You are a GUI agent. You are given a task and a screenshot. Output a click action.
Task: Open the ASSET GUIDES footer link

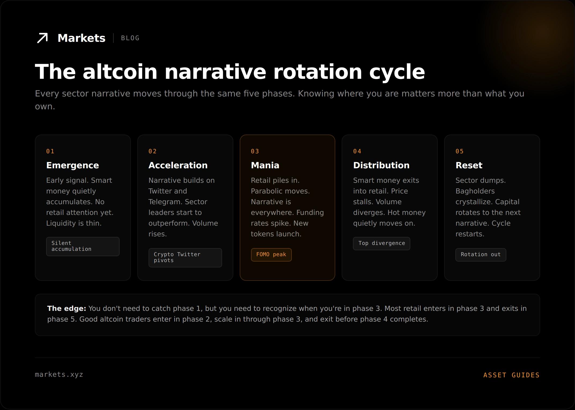pos(511,375)
